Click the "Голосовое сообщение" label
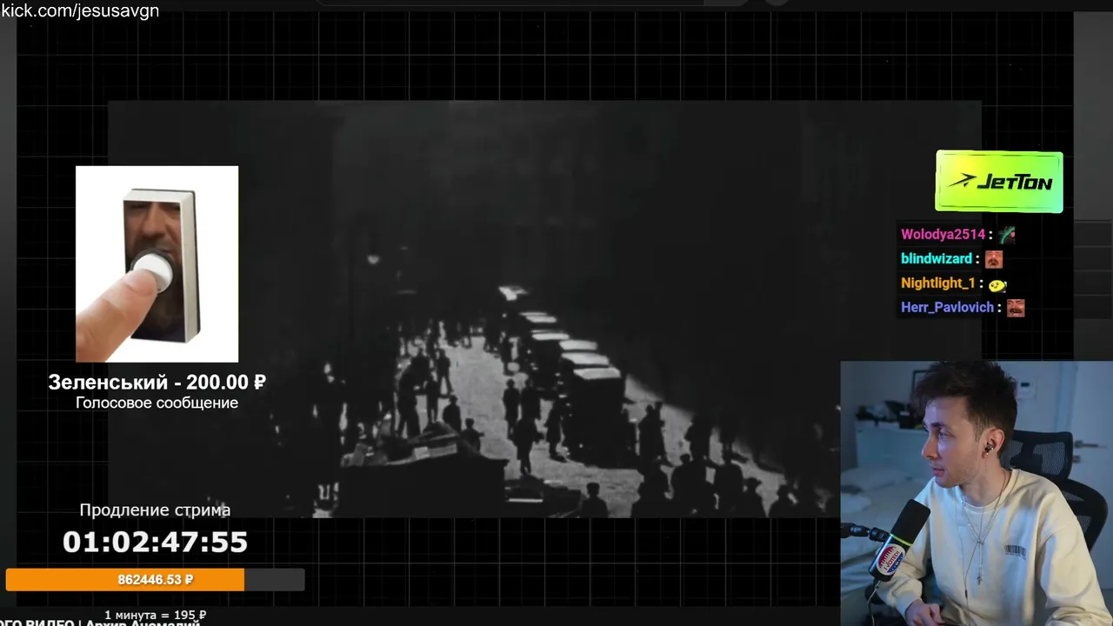This screenshot has width=1113, height=626. (x=157, y=403)
